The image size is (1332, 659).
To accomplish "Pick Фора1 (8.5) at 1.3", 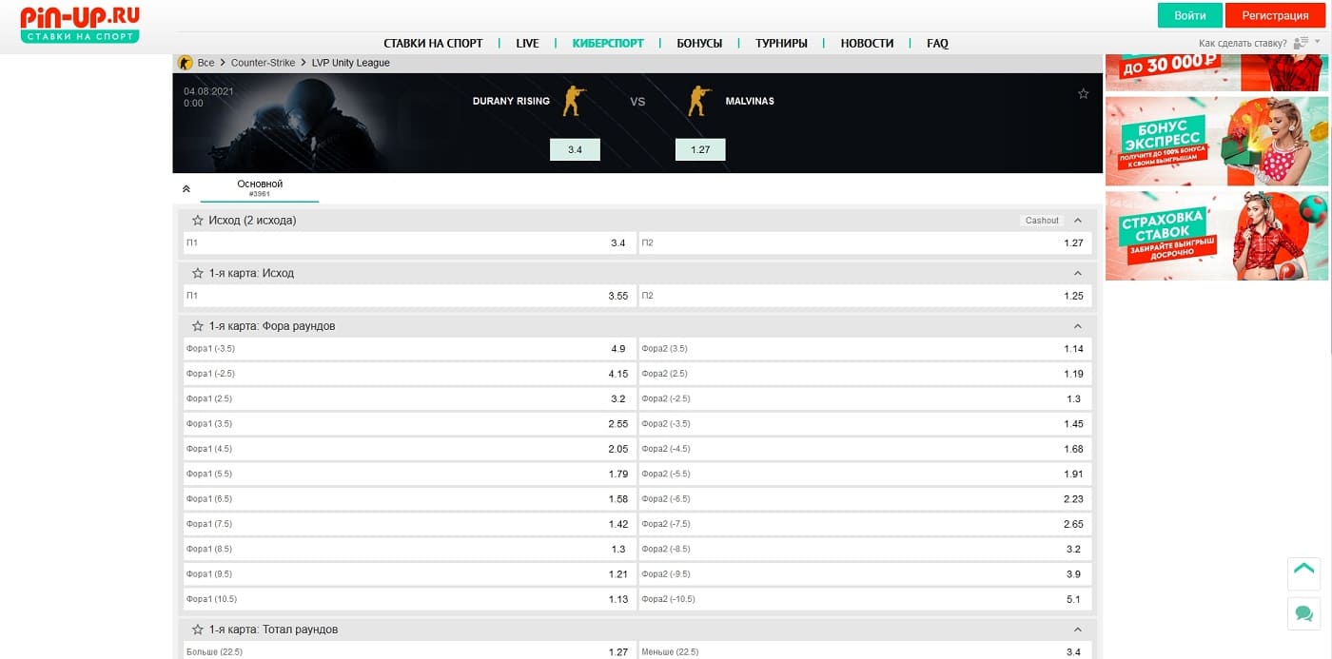I will (x=408, y=549).
